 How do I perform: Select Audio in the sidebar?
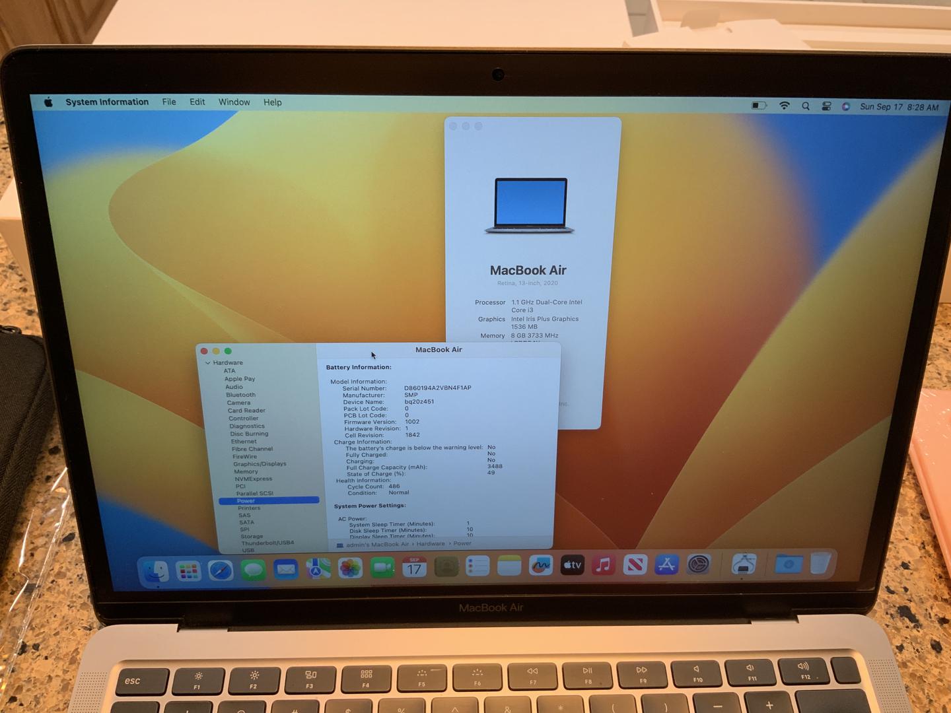coord(234,387)
